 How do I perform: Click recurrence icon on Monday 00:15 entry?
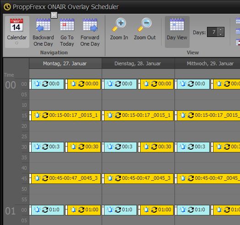pos(45,115)
